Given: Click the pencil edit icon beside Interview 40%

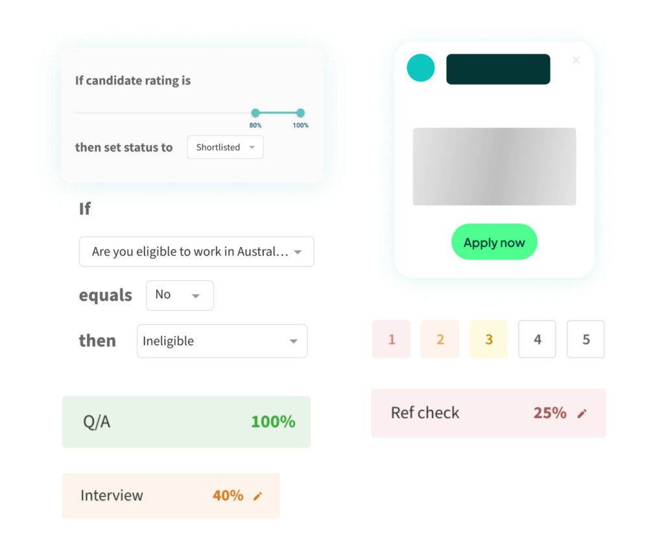Looking at the screenshot, I should coord(257,496).
